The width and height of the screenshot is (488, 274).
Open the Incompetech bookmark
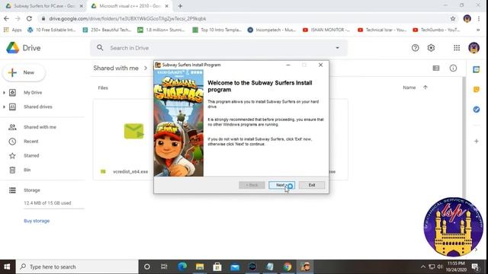pyautogui.click(x=271, y=30)
